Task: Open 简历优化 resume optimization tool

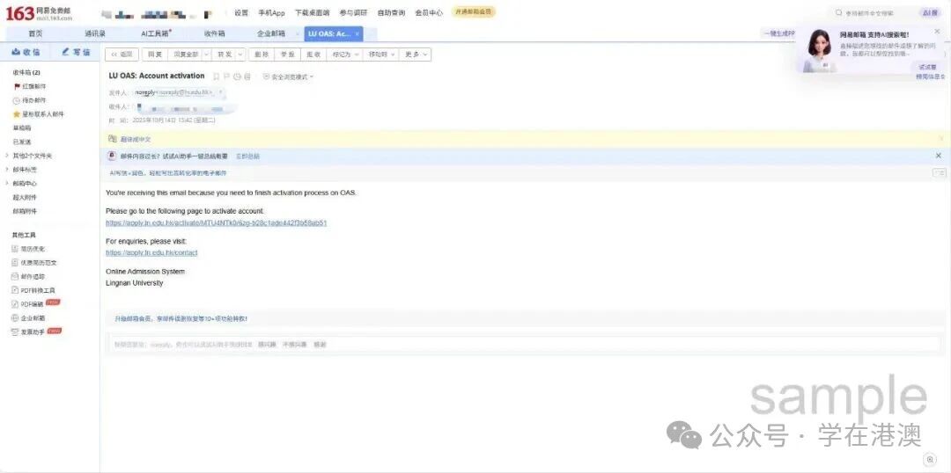Action: pos(33,249)
